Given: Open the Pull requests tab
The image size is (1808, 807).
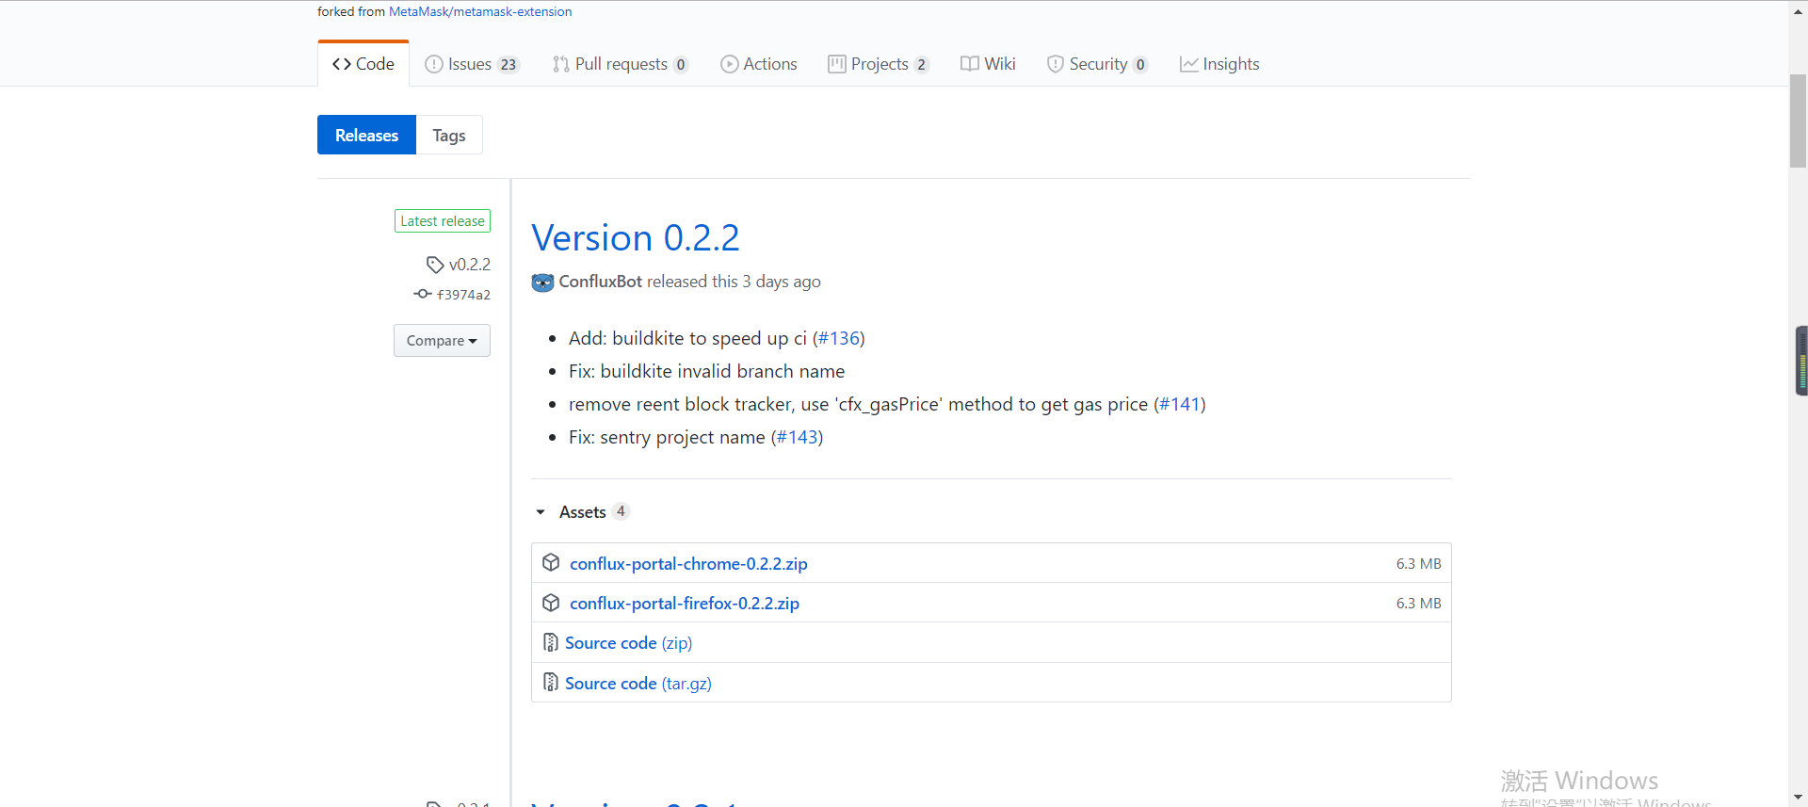Looking at the screenshot, I should click(621, 64).
